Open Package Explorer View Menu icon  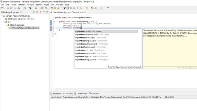(41, 12)
